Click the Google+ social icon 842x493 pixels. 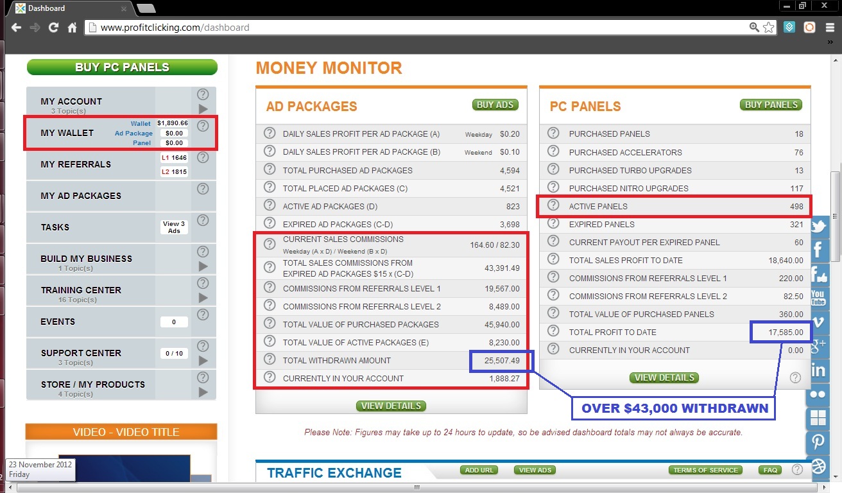click(818, 346)
